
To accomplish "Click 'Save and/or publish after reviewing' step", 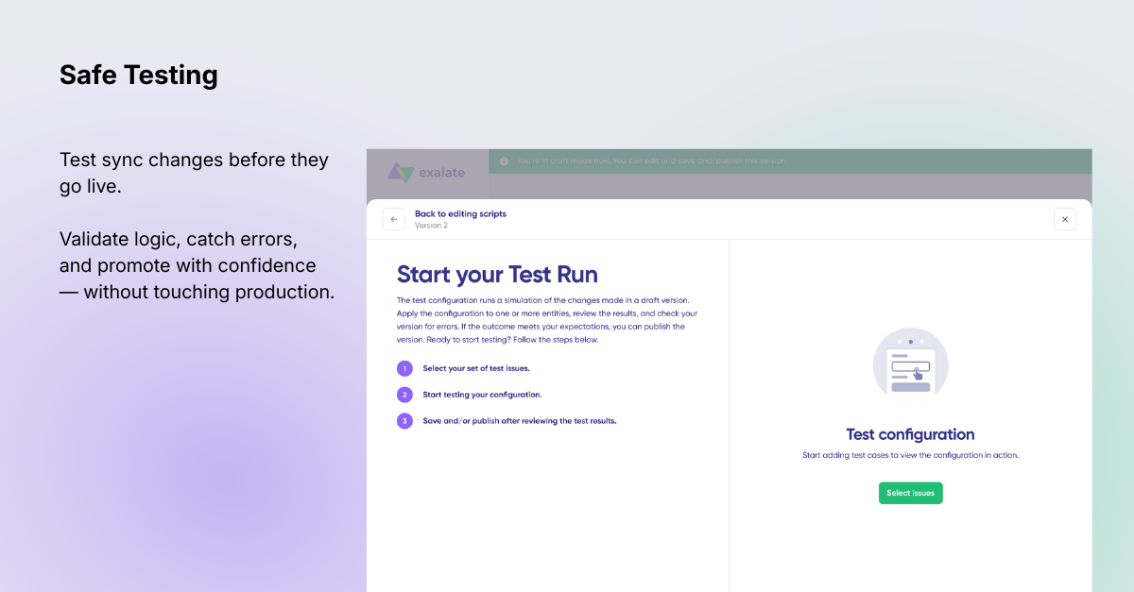I will coord(520,421).
